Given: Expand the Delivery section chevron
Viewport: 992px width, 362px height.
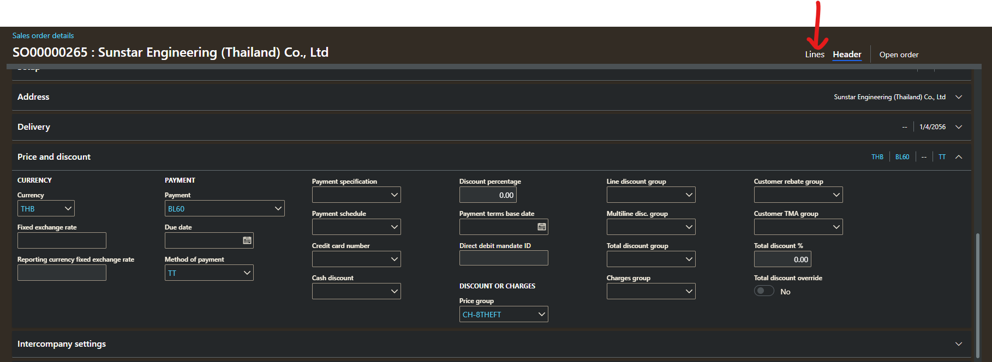Looking at the screenshot, I should pyautogui.click(x=959, y=127).
